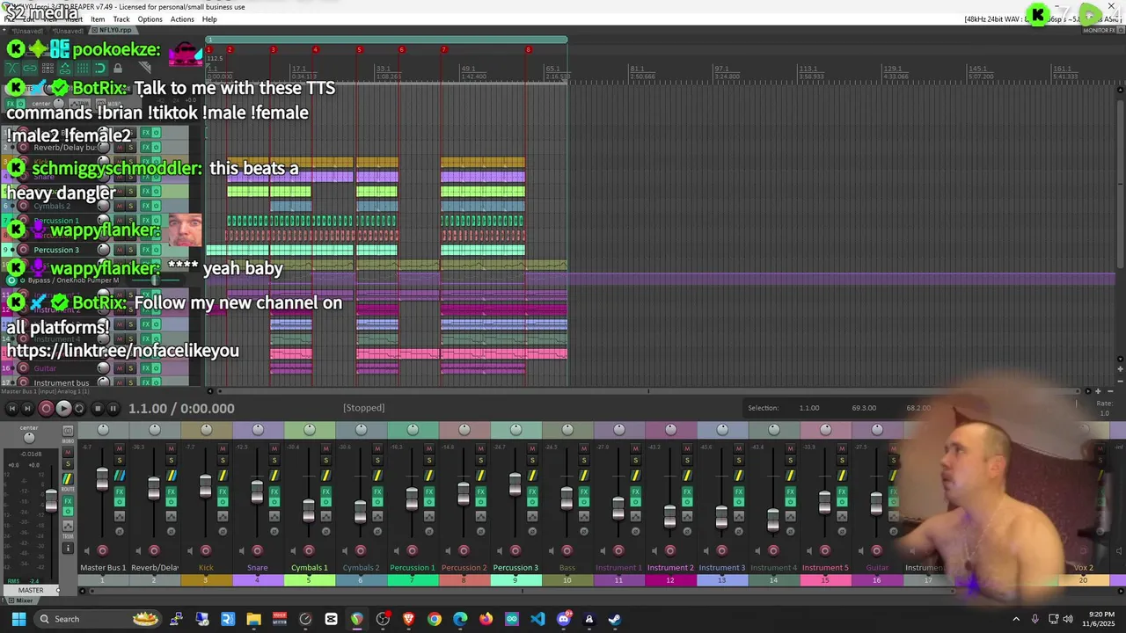Click the transport Play button
The width and height of the screenshot is (1126, 633).
(63, 408)
